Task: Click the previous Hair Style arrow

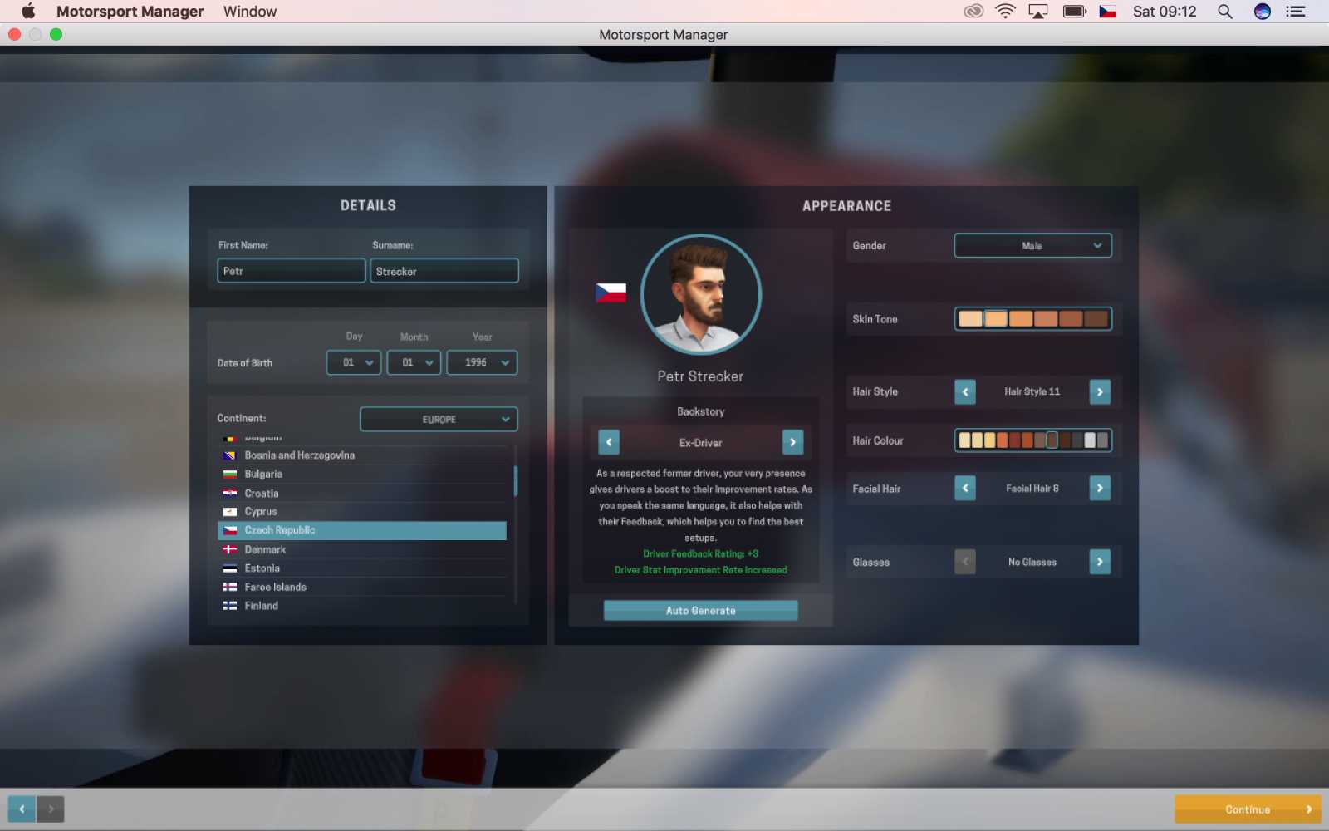Action: pyautogui.click(x=964, y=391)
